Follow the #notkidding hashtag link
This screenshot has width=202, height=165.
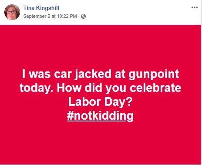(100, 116)
